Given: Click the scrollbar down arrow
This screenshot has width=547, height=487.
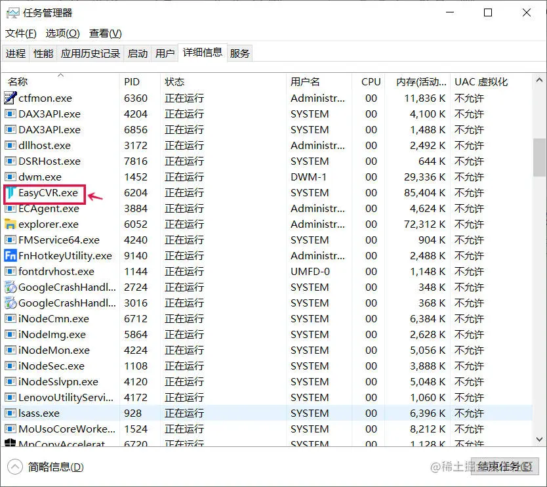Looking at the screenshot, I should (539, 439).
